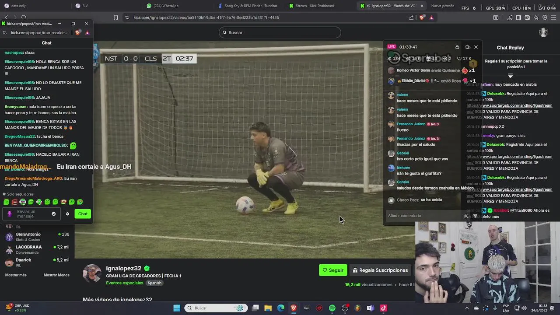Viewport: 560px width, 315px height.
Task: Open the Eventos especiales category link
Action: 125,283
